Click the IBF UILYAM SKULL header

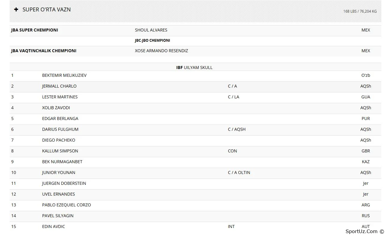pyautogui.click(x=194, y=67)
